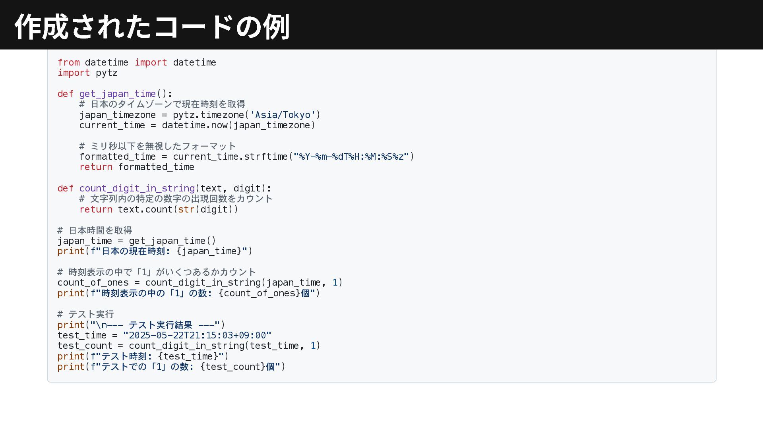Click the 'from datetime import datetime' line
The height and width of the screenshot is (429, 763).
(137, 62)
